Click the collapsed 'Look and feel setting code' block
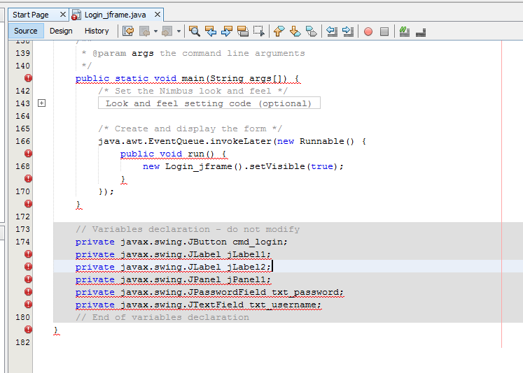The height and width of the screenshot is (373, 523). (x=209, y=103)
